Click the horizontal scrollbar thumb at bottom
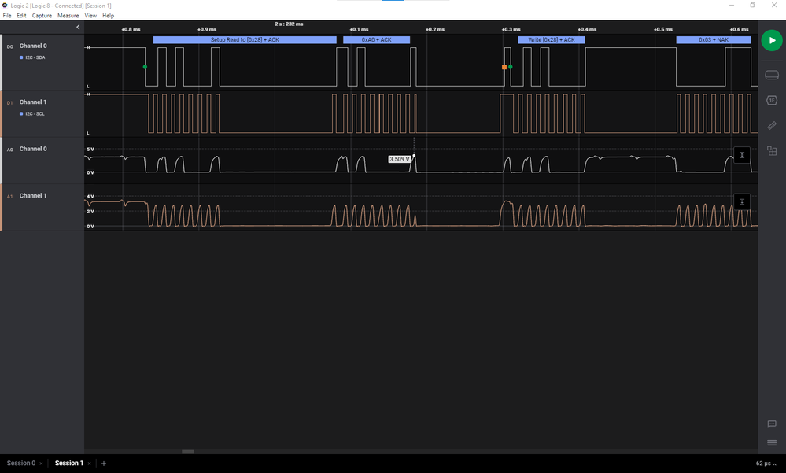Viewport: 786px width, 473px height. coord(187,452)
